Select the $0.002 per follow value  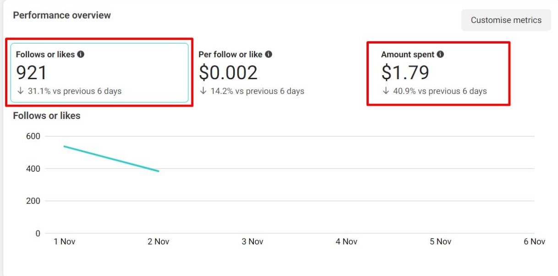pyautogui.click(x=228, y=73)
